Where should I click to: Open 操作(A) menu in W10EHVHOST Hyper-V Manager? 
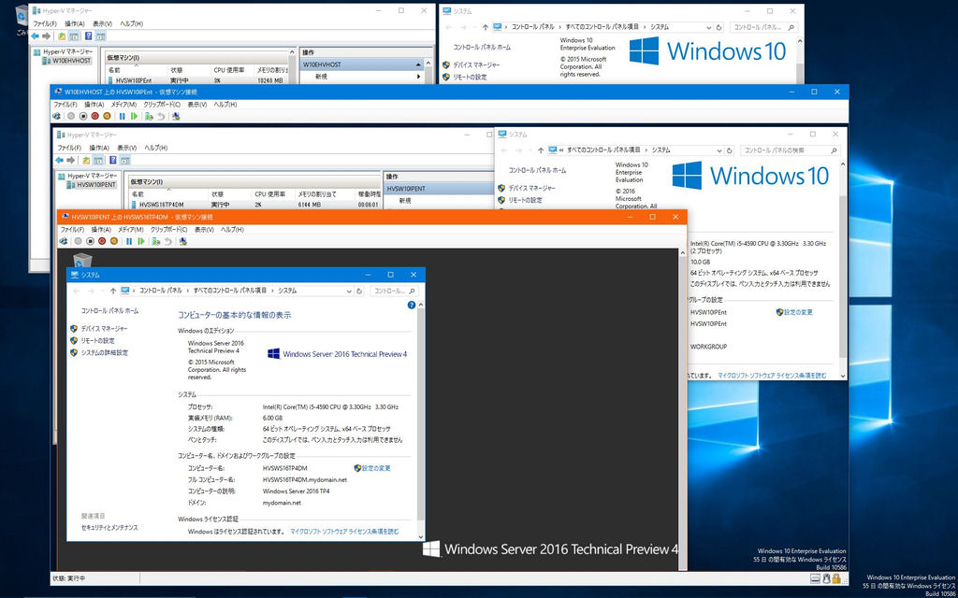pyautogui.click(x=75, y=23)
